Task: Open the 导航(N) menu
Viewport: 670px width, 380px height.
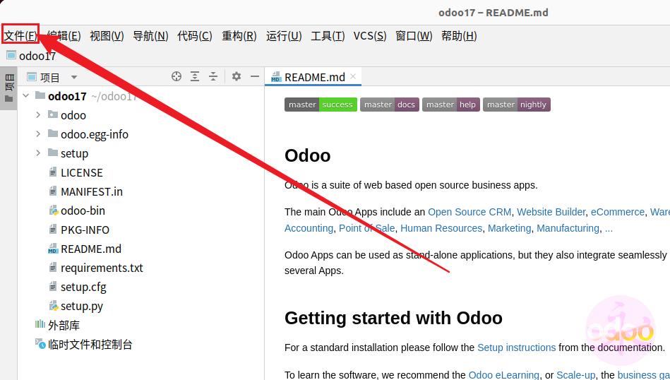Action: (150, 36)
